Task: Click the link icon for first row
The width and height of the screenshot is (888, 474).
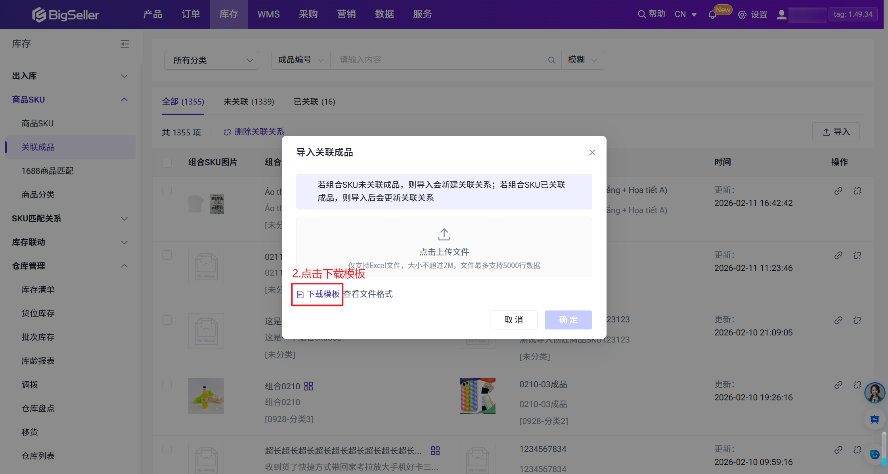Action: [x=838, y=191]
